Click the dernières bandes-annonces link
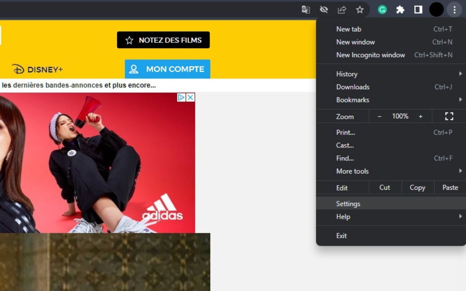 [58, 85]
